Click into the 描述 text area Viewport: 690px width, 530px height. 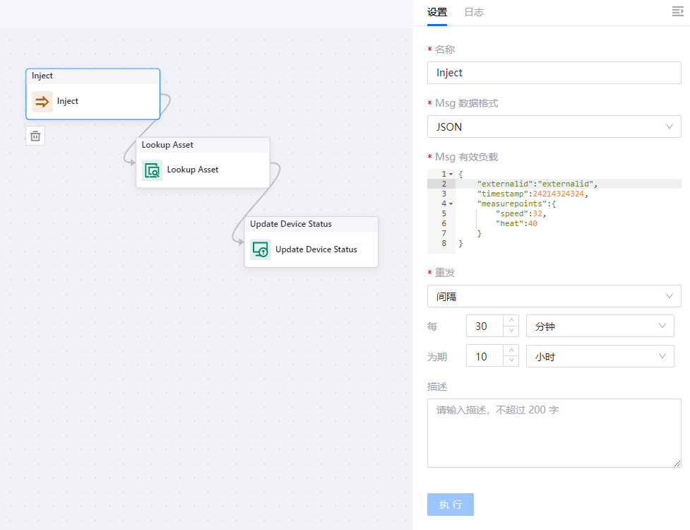click(x=554, y=432)
